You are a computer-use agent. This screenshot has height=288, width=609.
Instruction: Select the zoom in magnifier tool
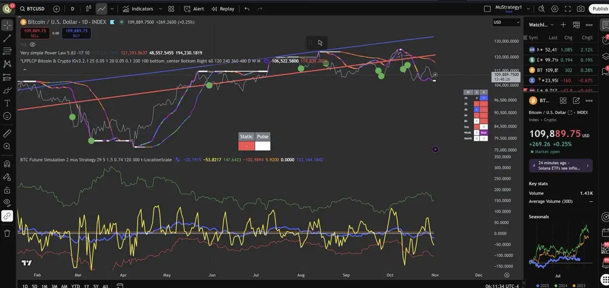[7, 146]
